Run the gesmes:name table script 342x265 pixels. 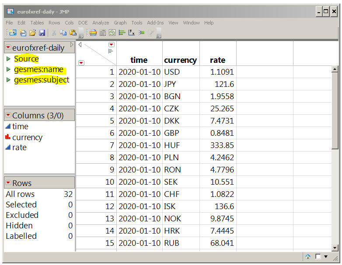(x=8, y=70)
